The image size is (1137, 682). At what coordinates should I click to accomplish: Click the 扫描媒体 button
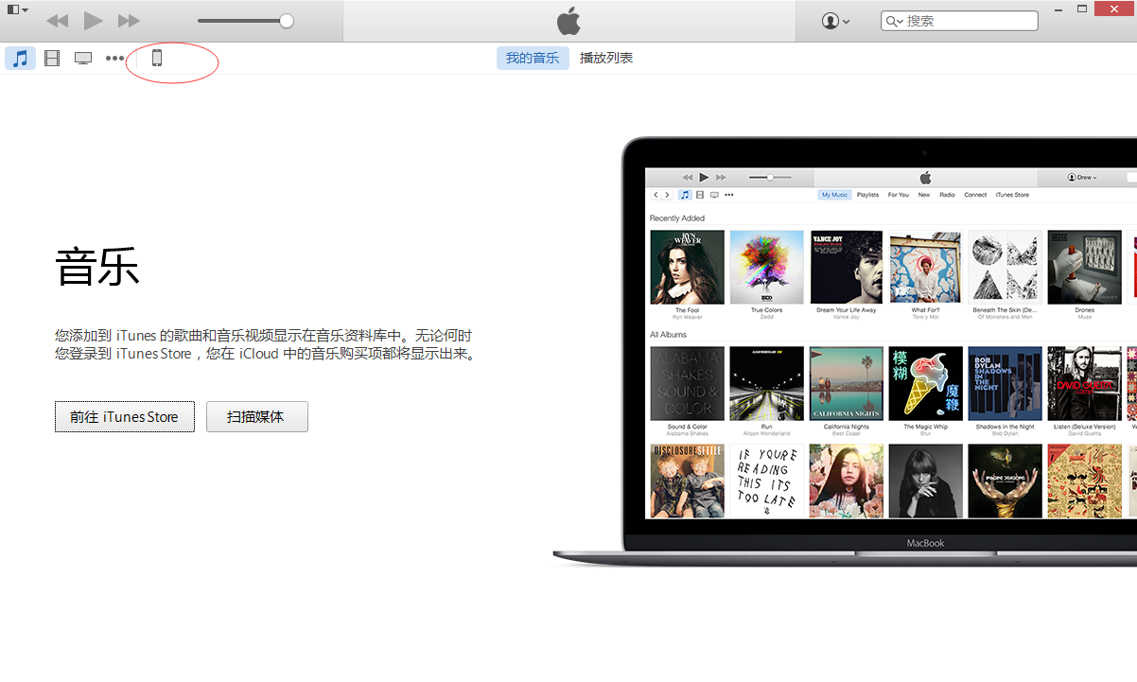coord(257,416)
